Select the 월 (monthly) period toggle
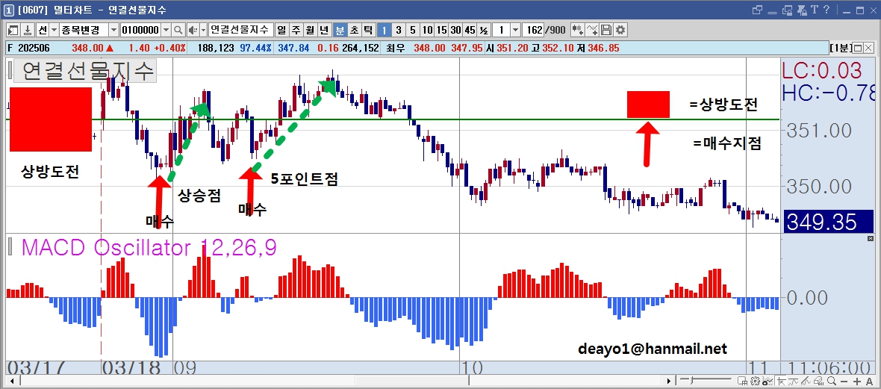 point(310,30)
